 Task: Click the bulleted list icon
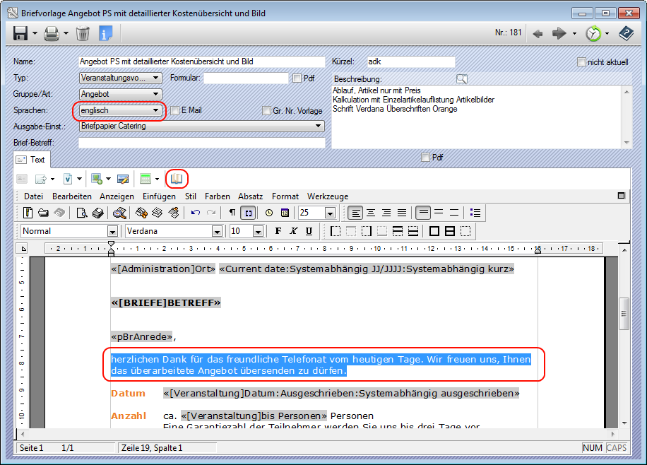(475, 213)
